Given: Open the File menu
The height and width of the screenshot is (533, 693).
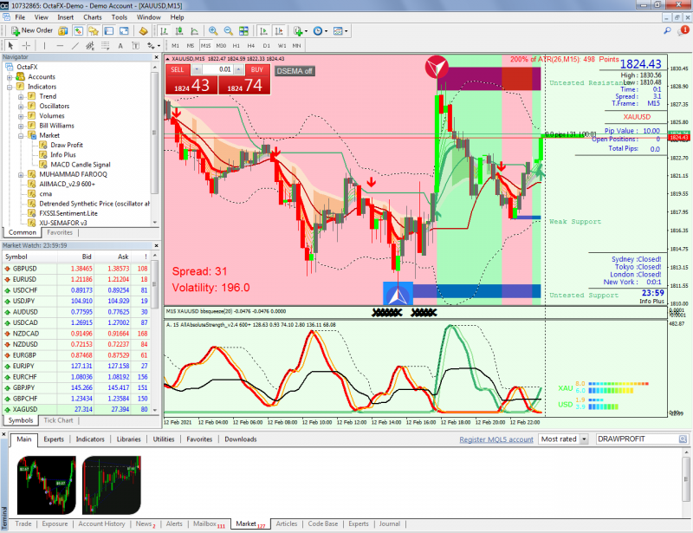Looking at the screenshot, I should coord(20,17).
